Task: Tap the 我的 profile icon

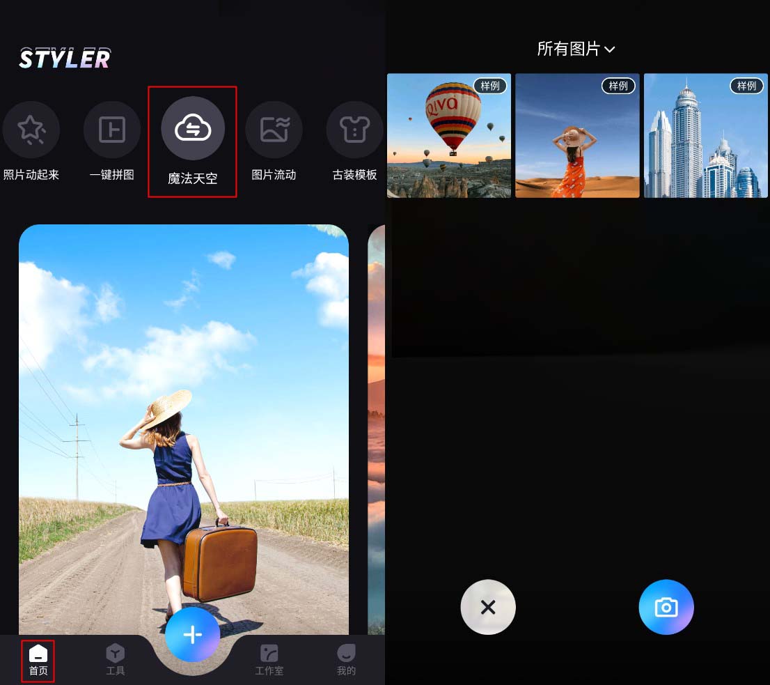Action: point(346,659)
